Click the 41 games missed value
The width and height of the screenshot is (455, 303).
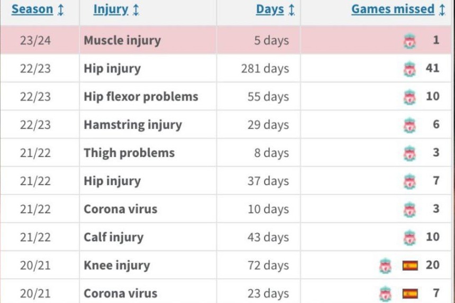(x=432, y=68)
